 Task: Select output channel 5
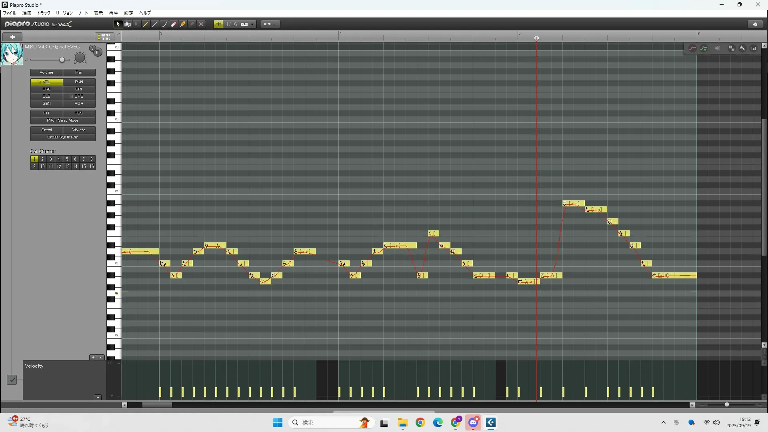click(x=67, y=159)
